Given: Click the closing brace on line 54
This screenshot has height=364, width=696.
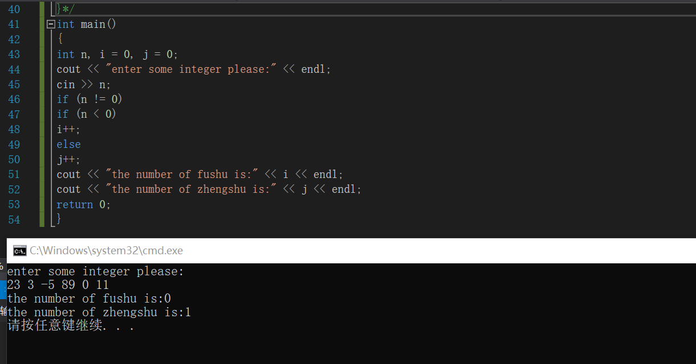Looking at the screenshot, I should (x=59, y=219).
